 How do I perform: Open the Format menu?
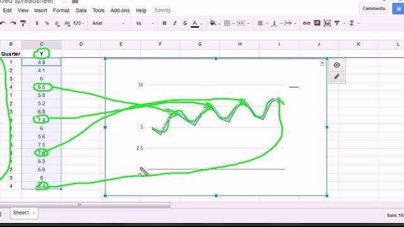[x=61, y=10]
